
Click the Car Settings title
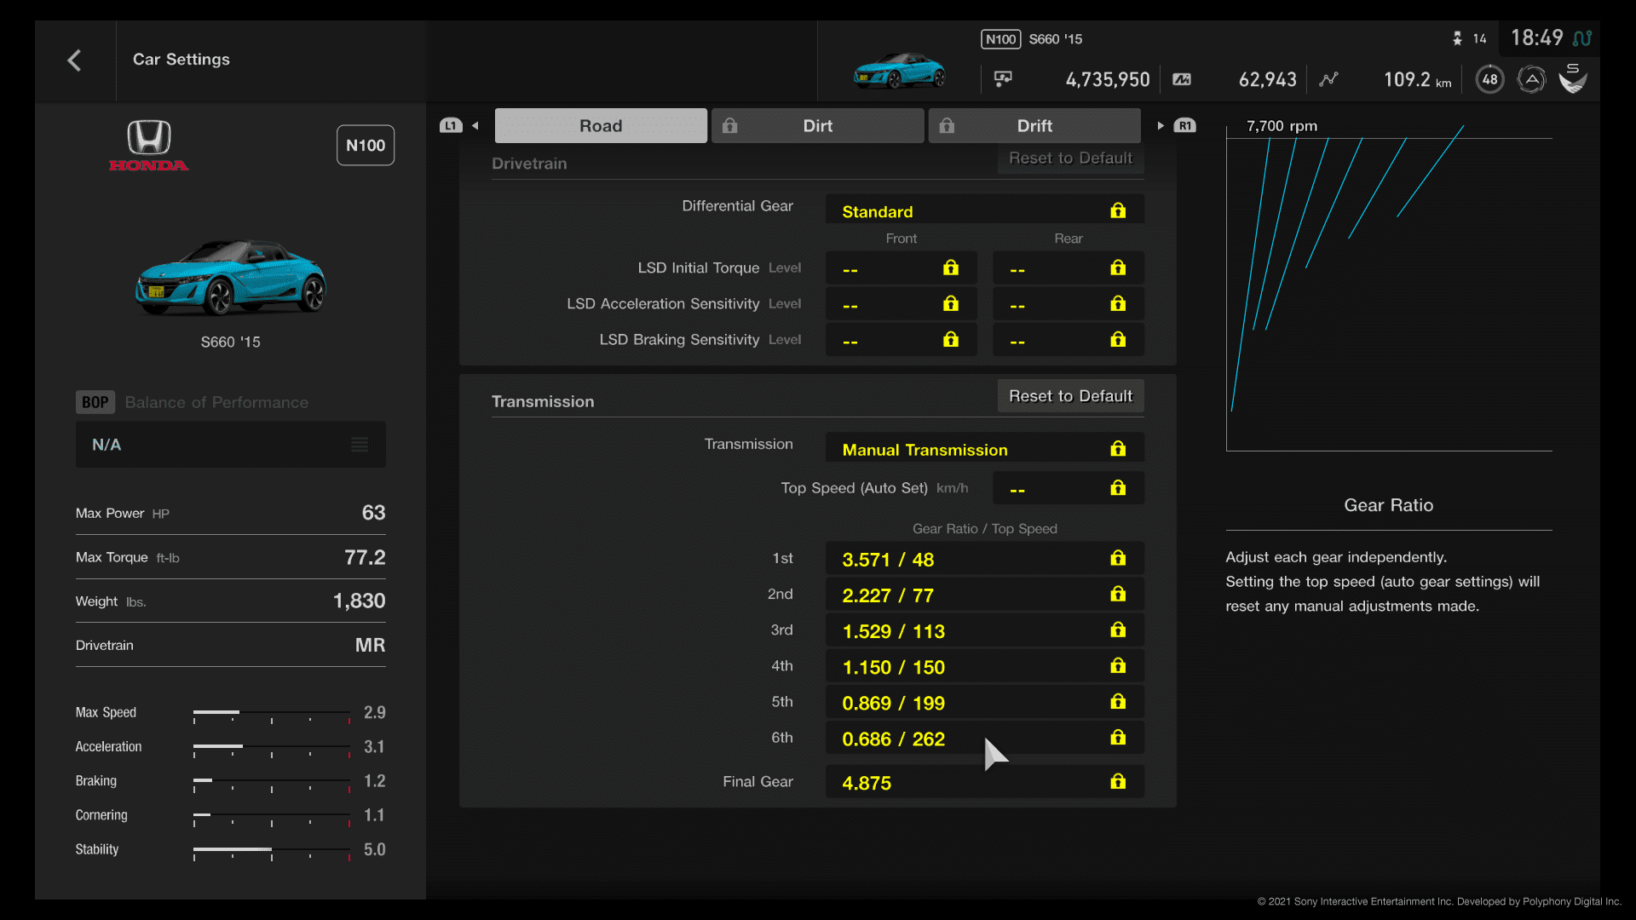[x=181, y=60]
